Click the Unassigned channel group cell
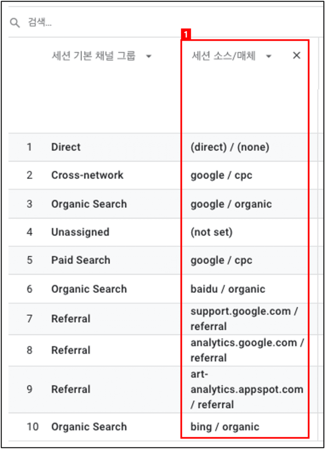 tap(80, 232)
